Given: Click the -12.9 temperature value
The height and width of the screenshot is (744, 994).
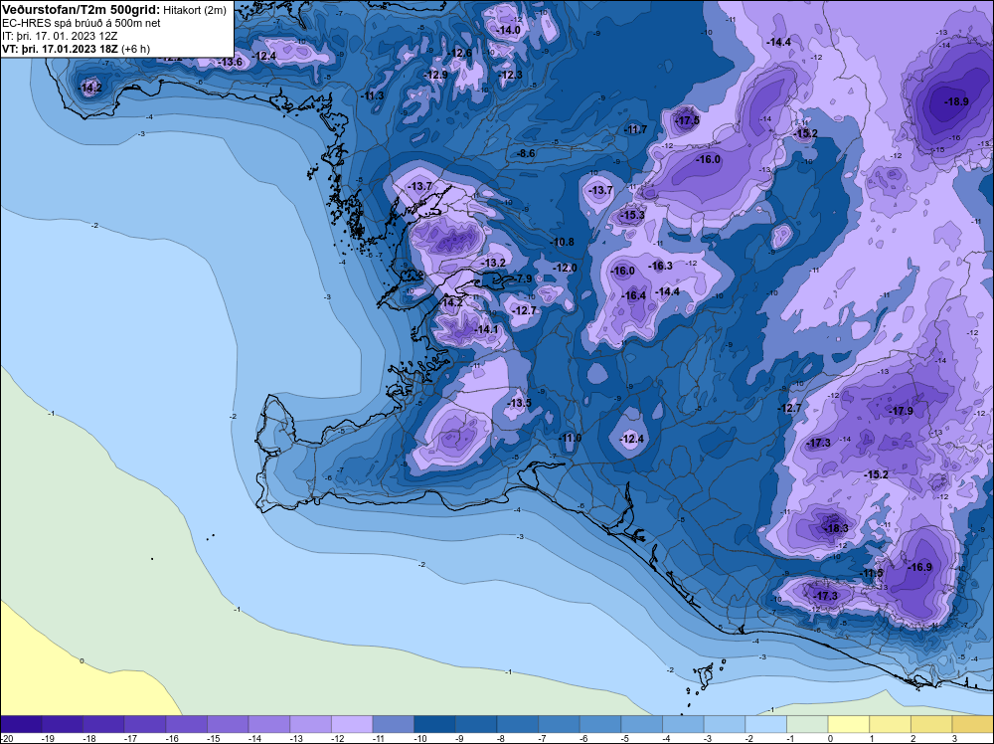Looking at the screenshot, I should (x=435, y=75).
